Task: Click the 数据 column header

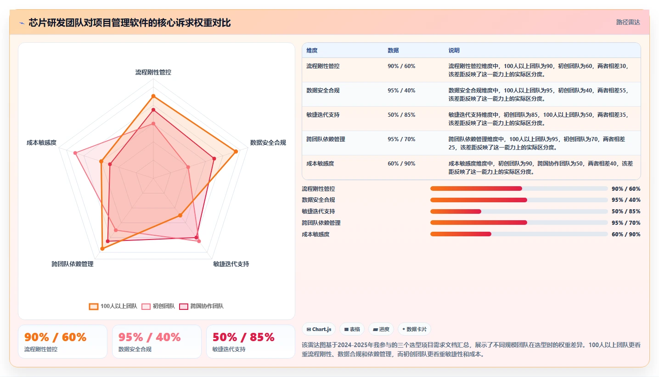Action: [x=393, y=51]
